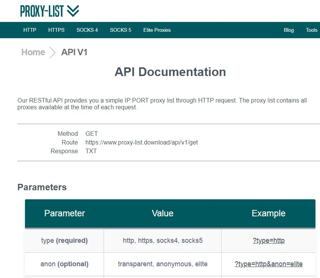
Task: Visit the Blog page
Action: click(289, 30)
